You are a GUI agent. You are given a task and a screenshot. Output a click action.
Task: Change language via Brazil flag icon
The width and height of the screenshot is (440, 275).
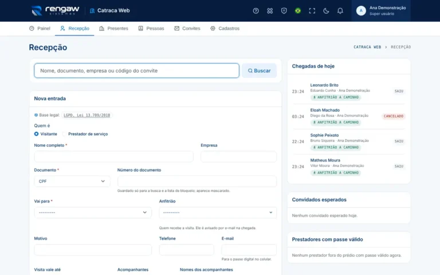point(298,11)
